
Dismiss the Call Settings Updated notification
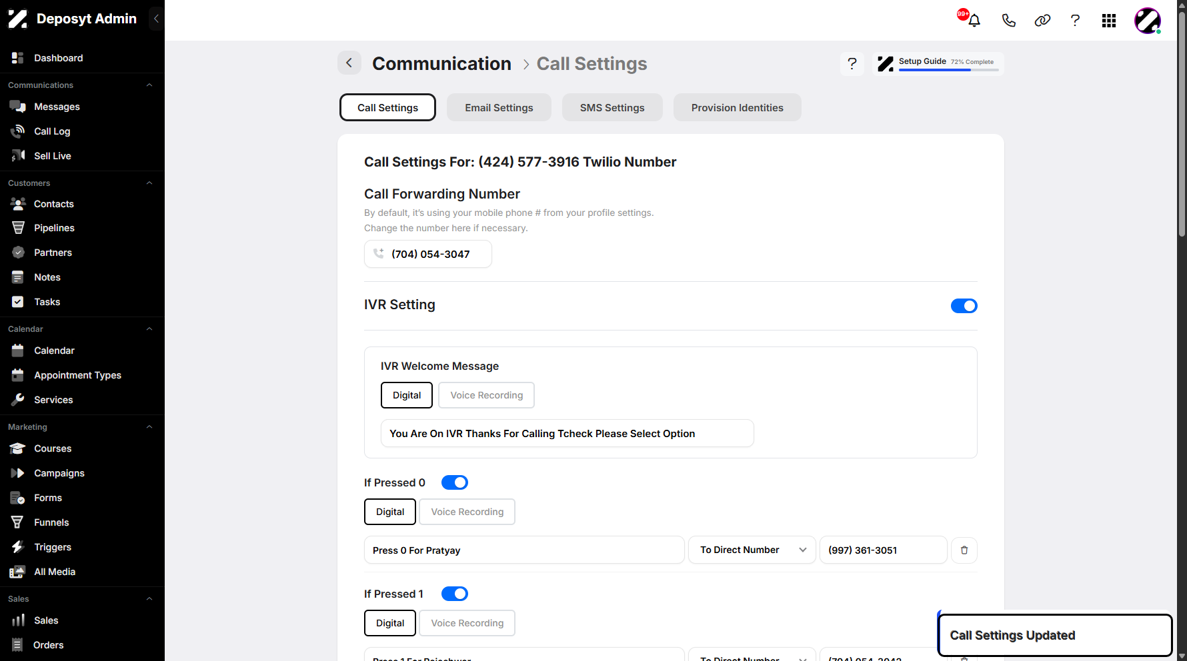pyautogui.click(x=1055, y=635)
